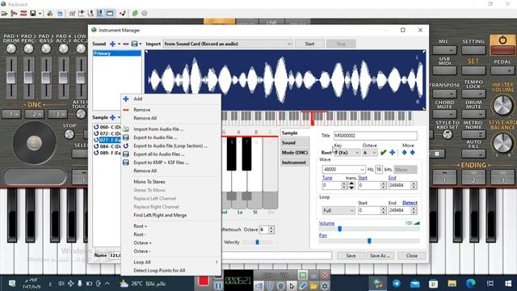Viewport: 517px width, 291px height.
Task: Open Microsoft Edge from the taskbar
Action: pos(471,283)
